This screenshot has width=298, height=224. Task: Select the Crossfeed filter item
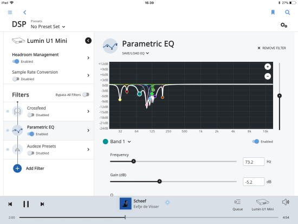click(49, 111)
